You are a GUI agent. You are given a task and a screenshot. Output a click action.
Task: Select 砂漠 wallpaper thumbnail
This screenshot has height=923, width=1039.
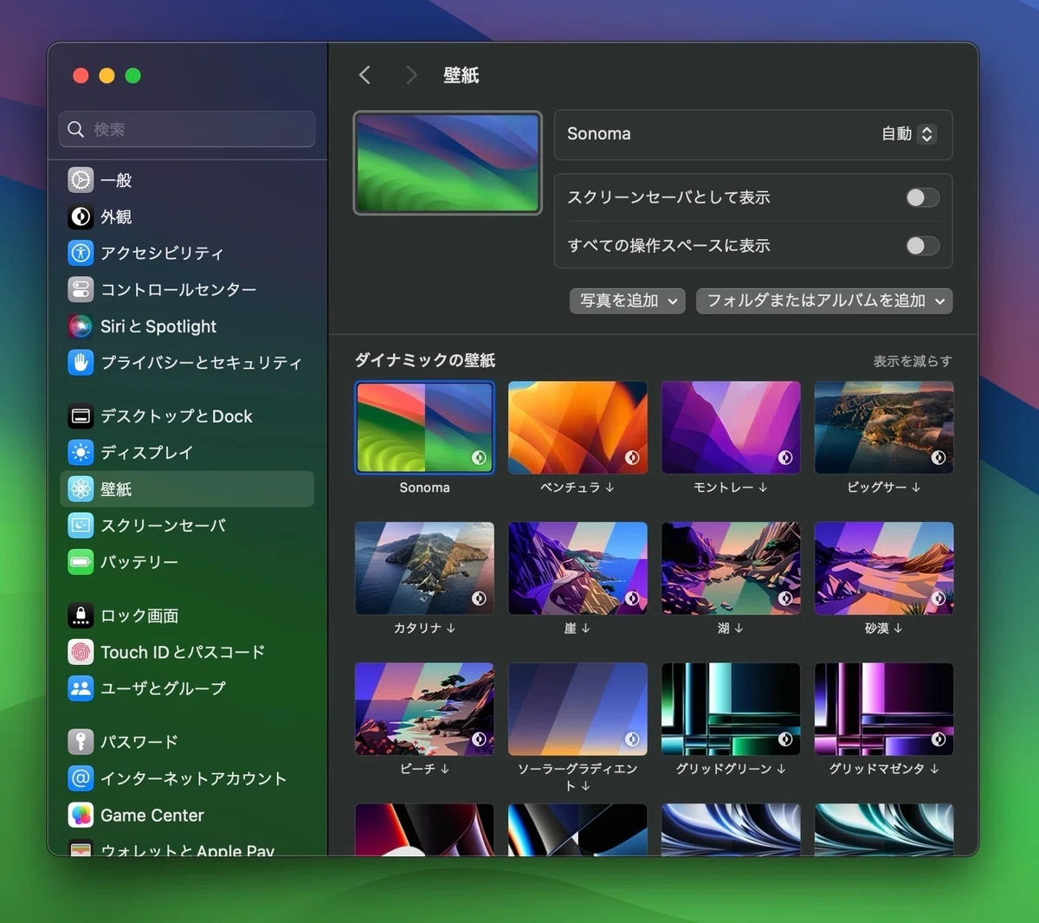884,568
